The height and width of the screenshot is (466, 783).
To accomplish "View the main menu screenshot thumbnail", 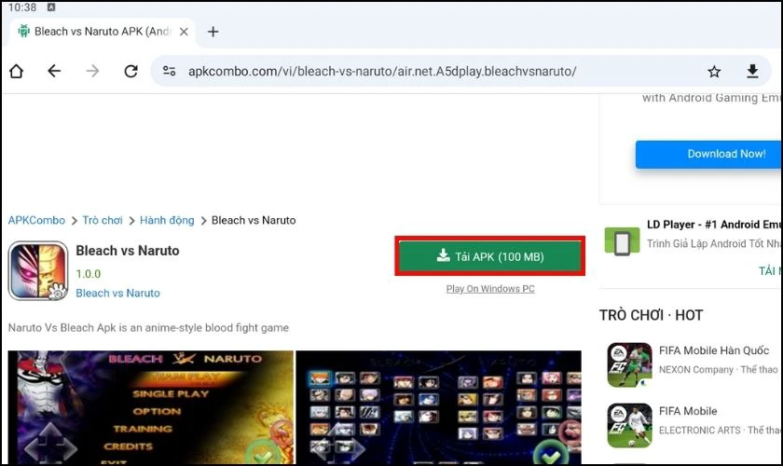I will [151, 407].
